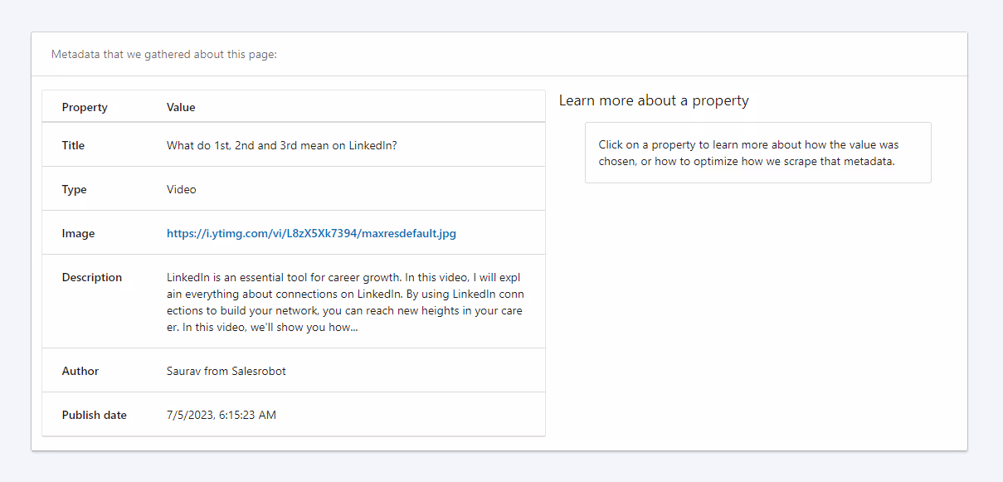Click the LinkedIn video title text

pos(282,145)
